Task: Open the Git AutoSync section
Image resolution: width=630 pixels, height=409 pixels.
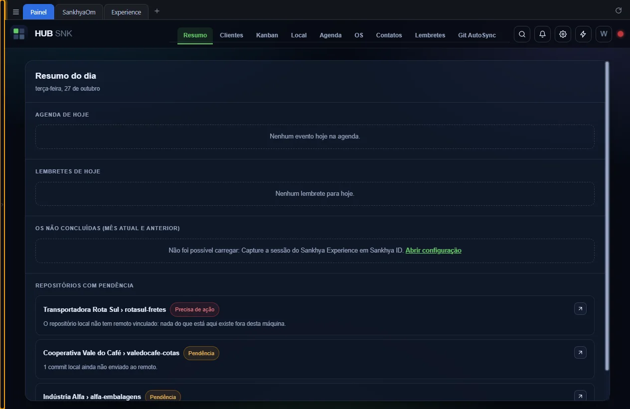Action: pos(477,35)
